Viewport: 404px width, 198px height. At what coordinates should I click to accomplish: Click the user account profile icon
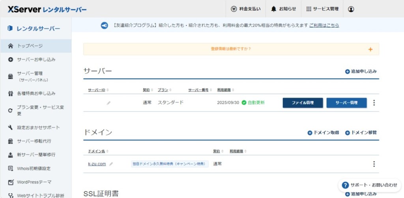tap(351, 9)
